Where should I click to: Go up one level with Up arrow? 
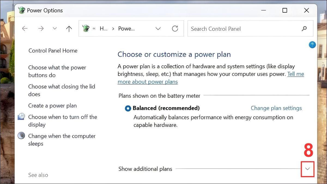[69, 29]
